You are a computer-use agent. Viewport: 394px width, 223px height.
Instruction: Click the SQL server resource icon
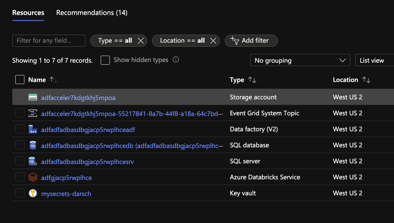(x=33, y=161)
